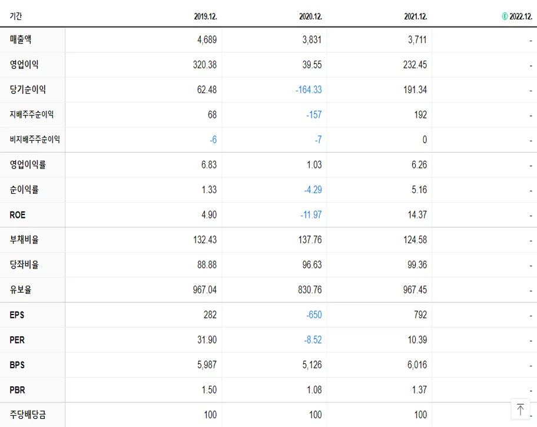Select 부채비율 value 124.58
Screen dimensions: 537x427
[415, 240]
